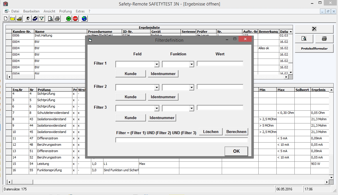The image size is (338, 195).
Task: Click the Identnummer button under Filter 2
Action: pos(163,97)
